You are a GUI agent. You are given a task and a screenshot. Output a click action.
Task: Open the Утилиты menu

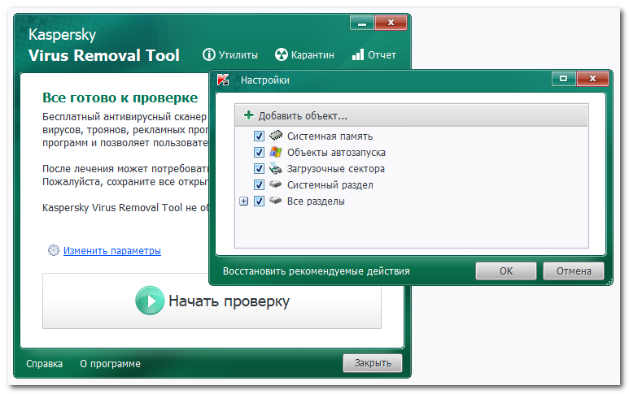[230, 54]
